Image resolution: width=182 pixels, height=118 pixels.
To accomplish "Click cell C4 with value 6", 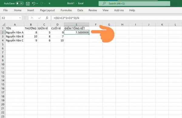I will (44, 41).
